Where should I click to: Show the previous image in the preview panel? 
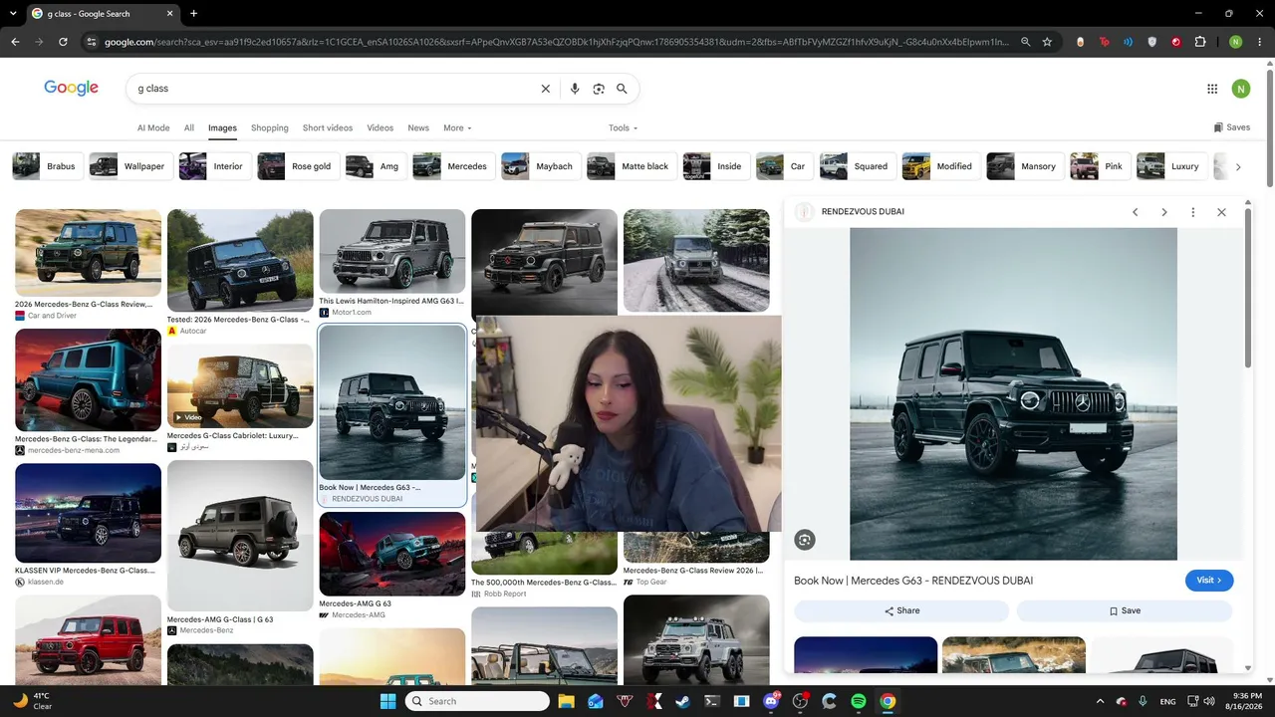1135,212
